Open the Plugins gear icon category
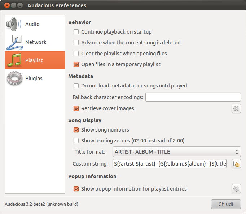The height and width of the screenshot is (214, 246). (x=14, y=78)
